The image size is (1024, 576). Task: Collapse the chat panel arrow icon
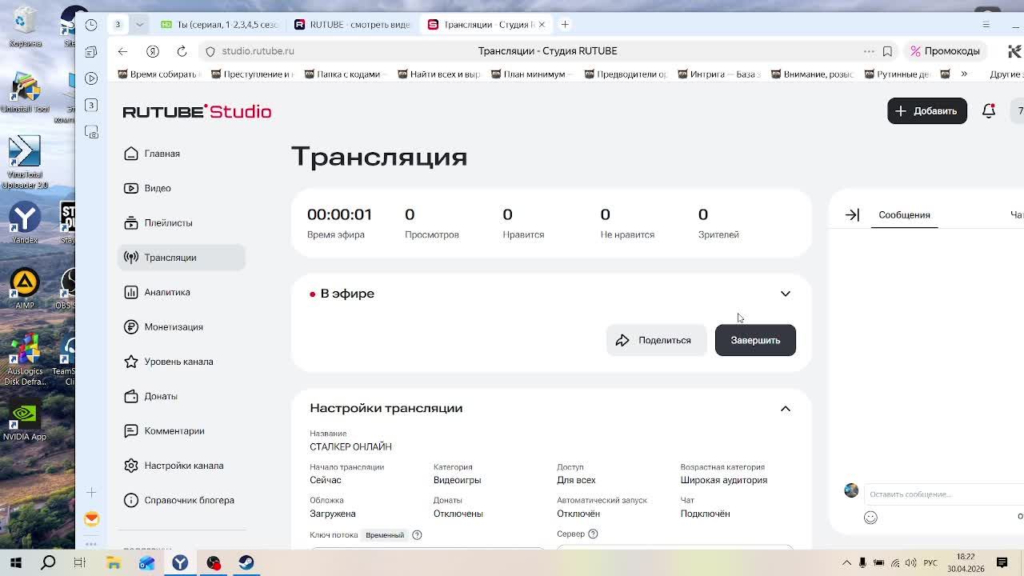pos(852,214)
